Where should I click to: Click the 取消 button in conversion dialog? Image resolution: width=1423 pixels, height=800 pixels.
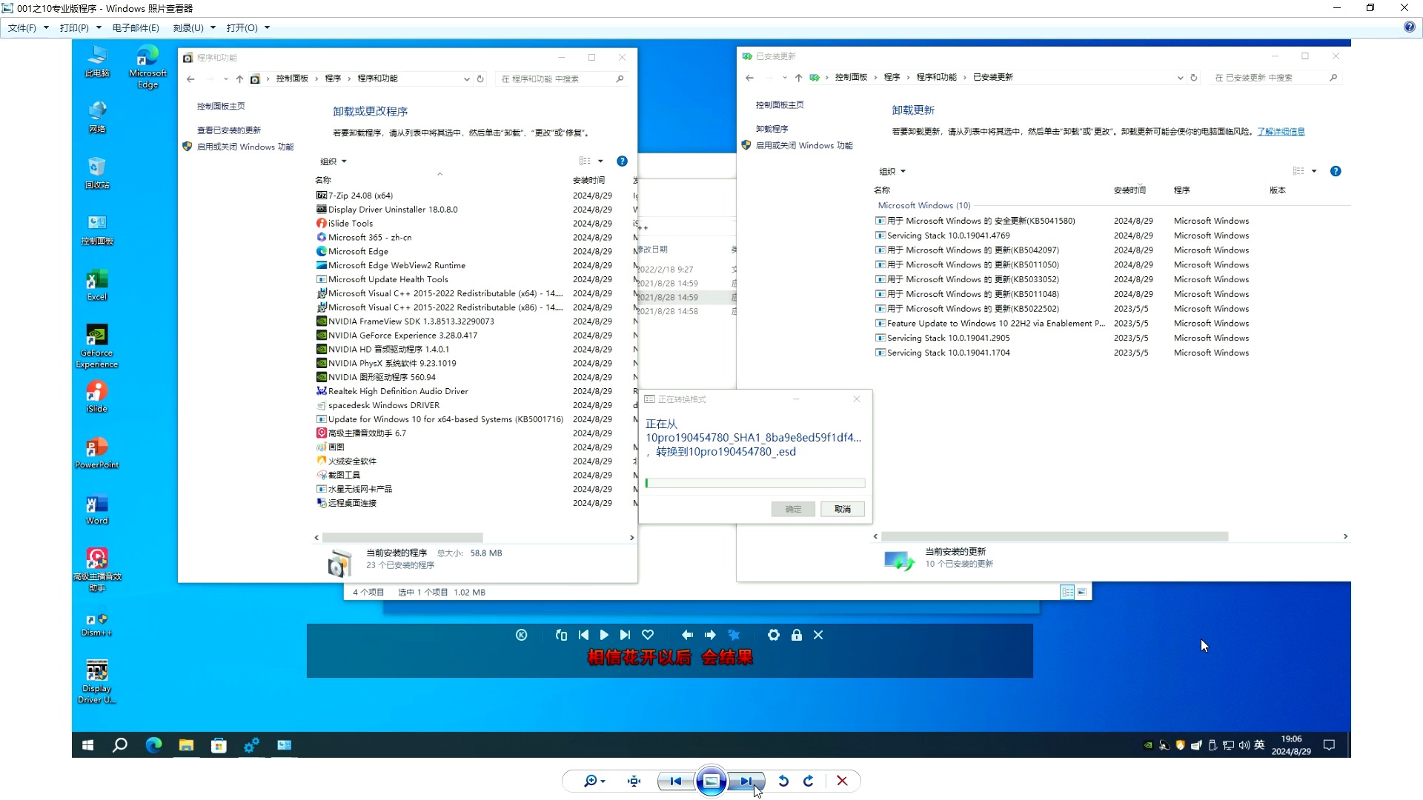(842, 509)
